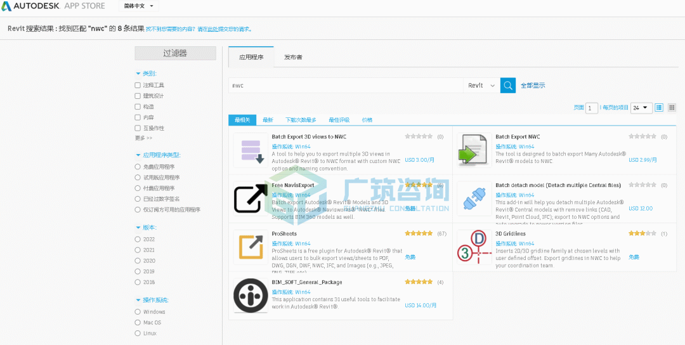Sort by 下载次数最多 tab
Screen dimensions: 685x345
[x=301, y=120]
